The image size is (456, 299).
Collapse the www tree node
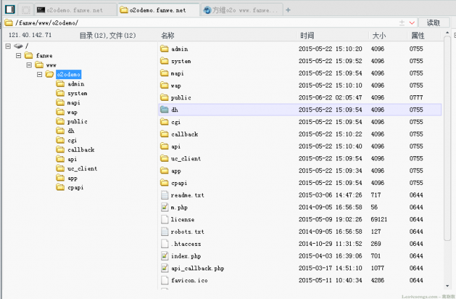point(29,65)
